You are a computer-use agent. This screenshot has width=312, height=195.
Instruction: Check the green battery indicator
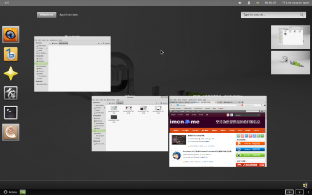click(258, 3)
